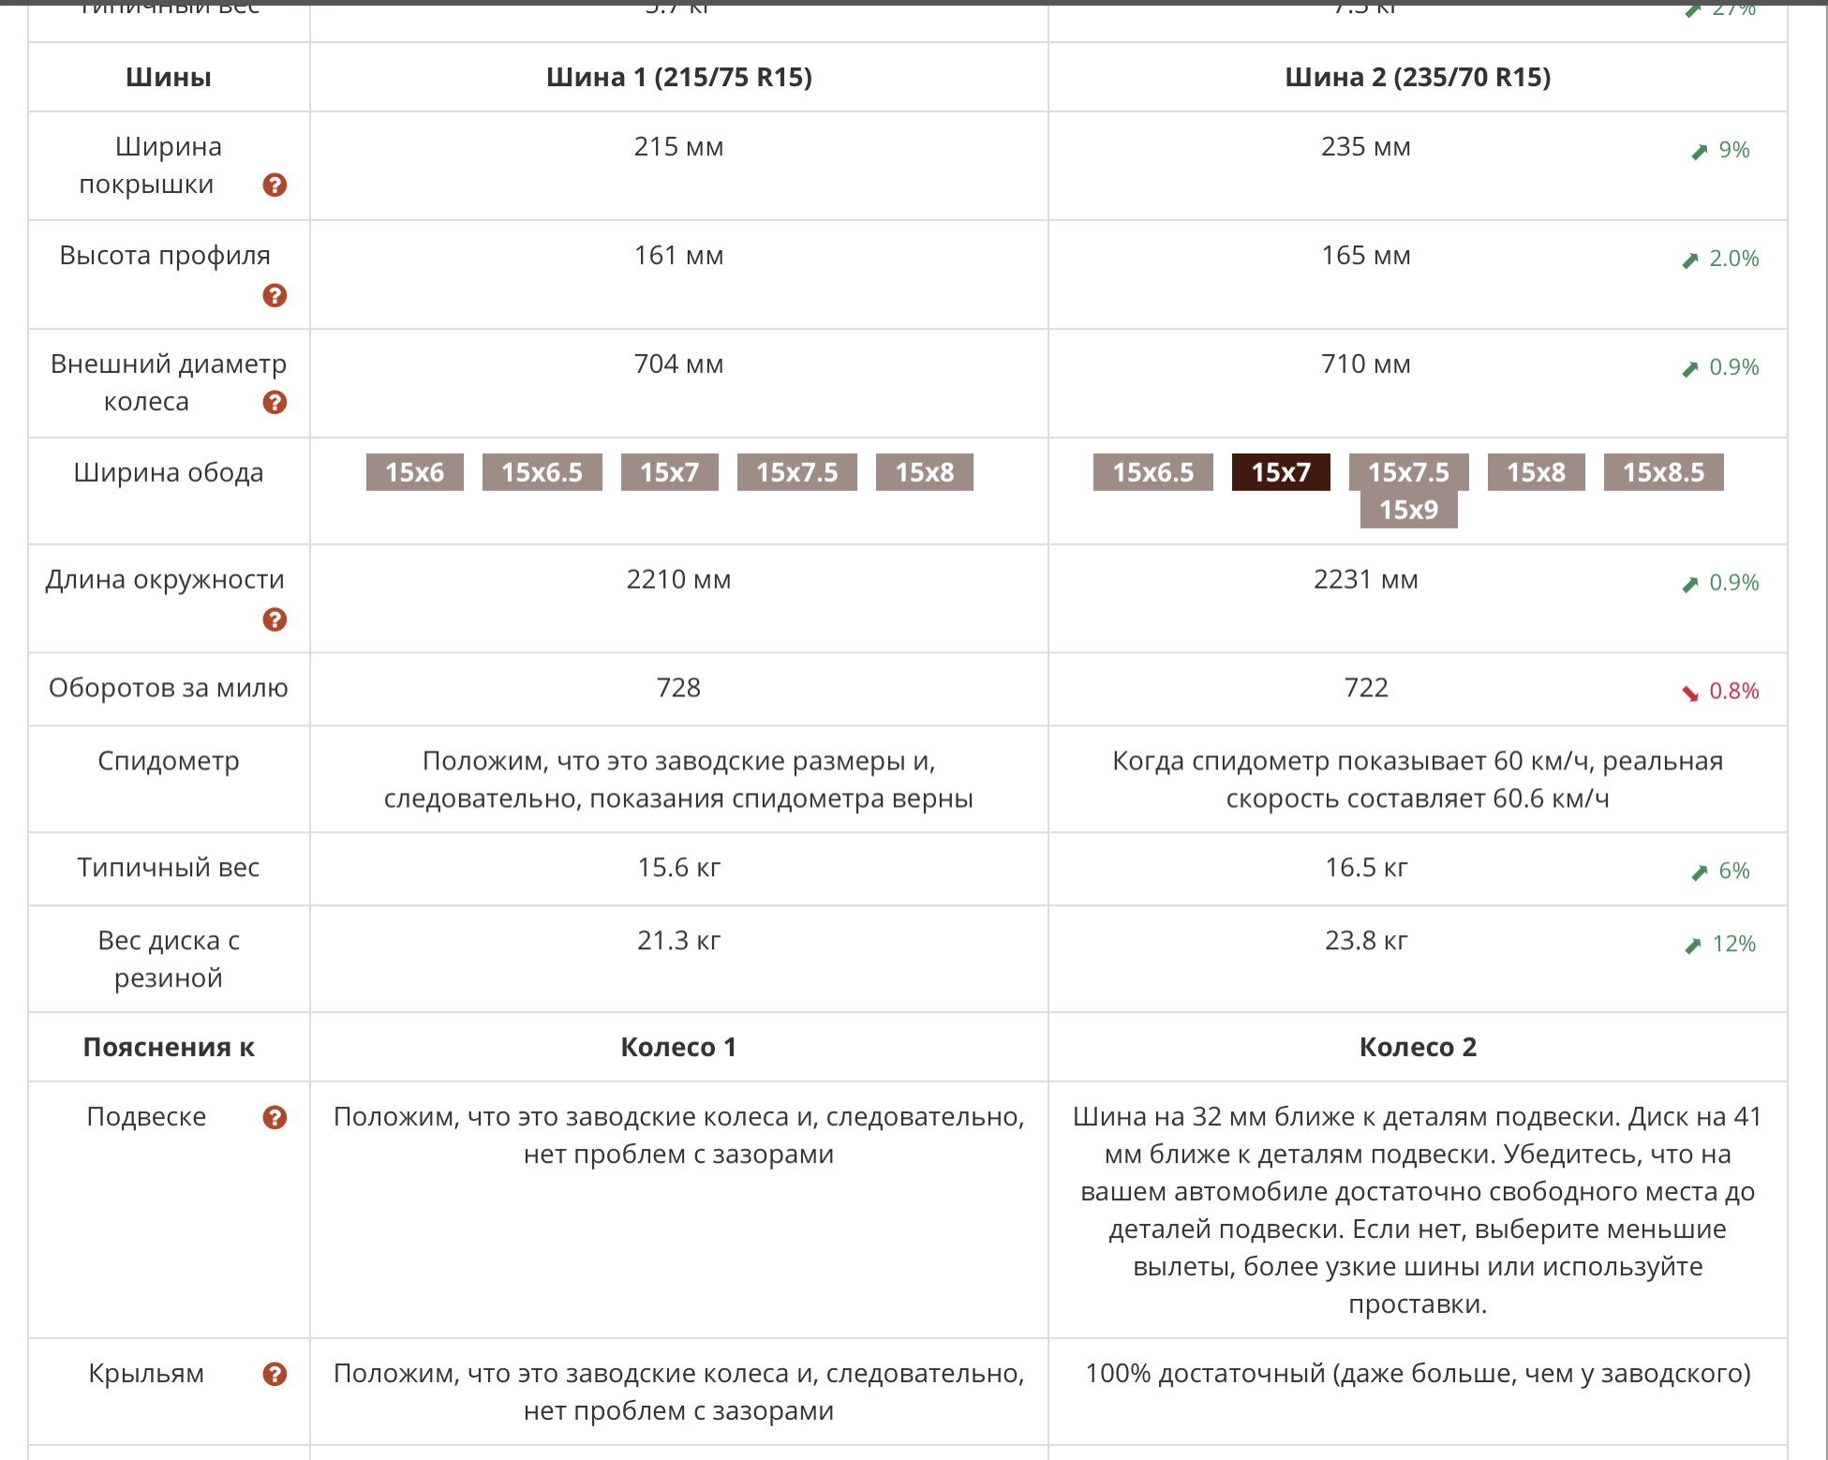Click the 704 мм diameter value
Image resolution: width=1828 pixels, height=1460 pixels.
pos(679,365)
